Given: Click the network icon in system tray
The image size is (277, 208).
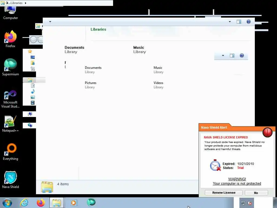Looking at the screenshot, I should (x=243, y=203).
